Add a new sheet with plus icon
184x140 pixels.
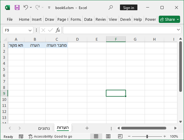pos(87,128)
